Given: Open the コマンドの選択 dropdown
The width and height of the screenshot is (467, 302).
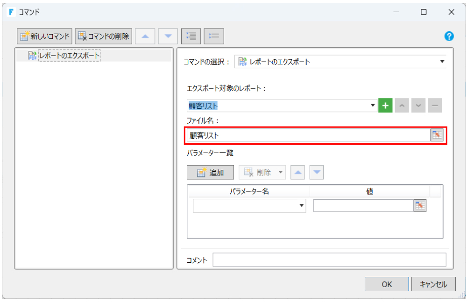Looking at the screenshot, I should (x=442, y=62).
